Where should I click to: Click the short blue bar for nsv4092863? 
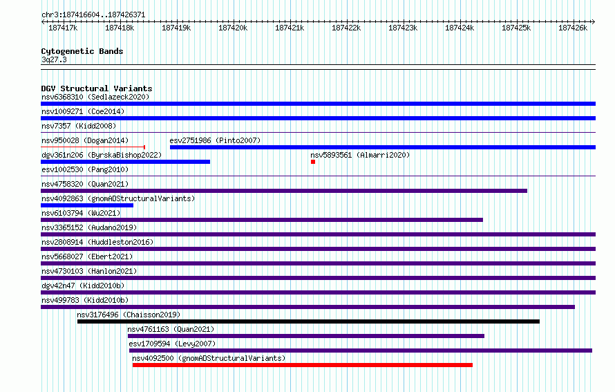pyautogui.click(x=87, y=205)
